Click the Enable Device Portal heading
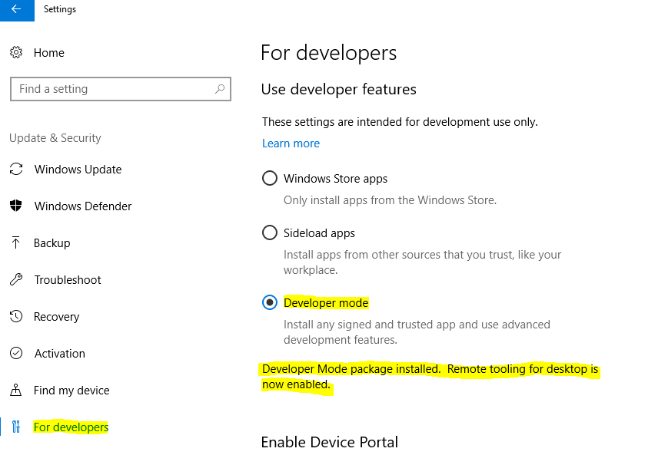 point(330,443)
